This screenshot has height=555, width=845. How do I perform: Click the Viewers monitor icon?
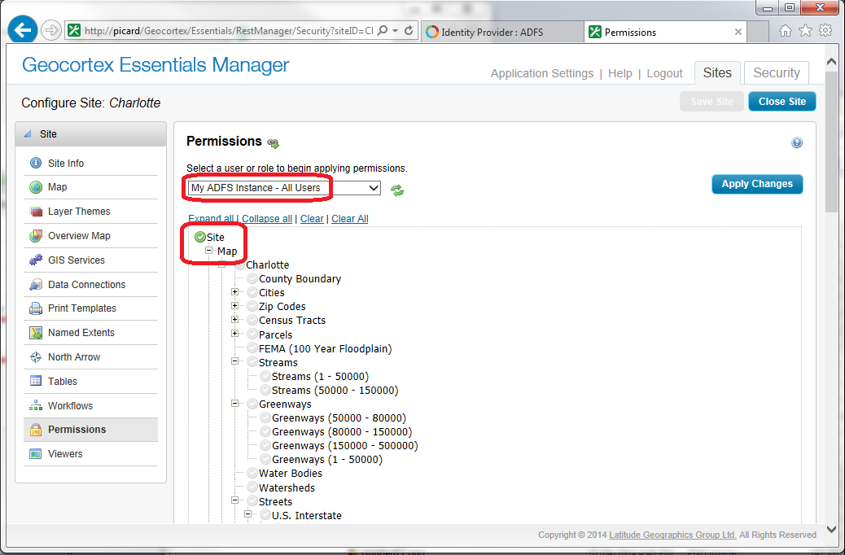pos(36,454)
